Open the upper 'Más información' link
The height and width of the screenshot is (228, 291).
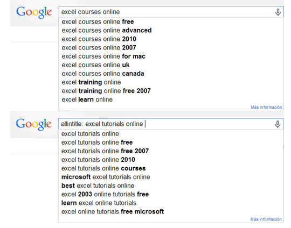(x=266, y=107)
